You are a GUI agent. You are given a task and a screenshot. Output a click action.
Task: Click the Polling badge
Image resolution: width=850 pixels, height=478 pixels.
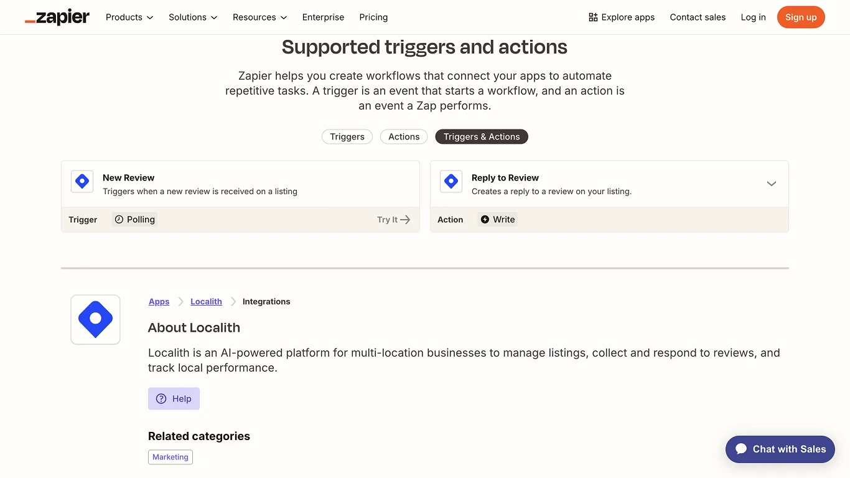coord(134,220)
